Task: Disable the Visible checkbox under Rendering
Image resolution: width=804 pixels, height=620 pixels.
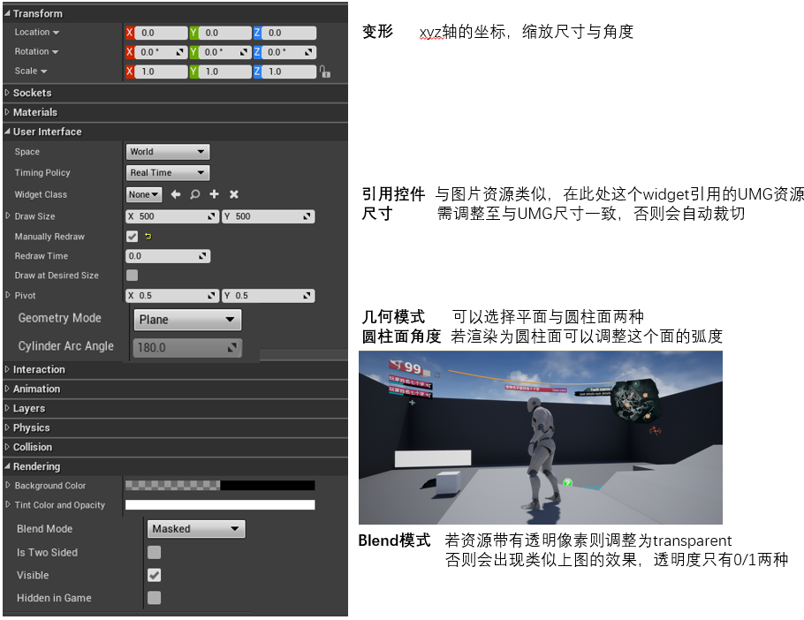Action: pyautogui.click(x=154, y=575)
